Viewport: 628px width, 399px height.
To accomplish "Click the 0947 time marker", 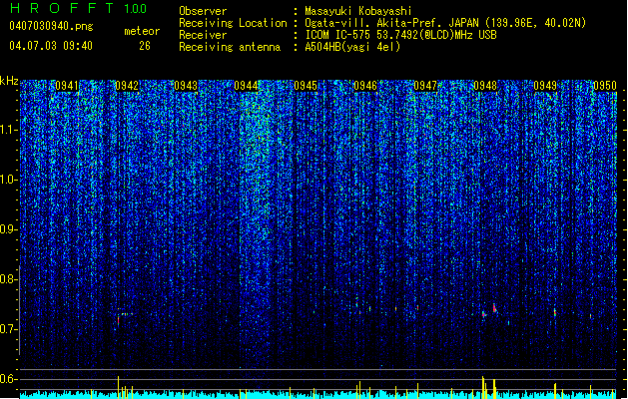I will tap(425, 86).
